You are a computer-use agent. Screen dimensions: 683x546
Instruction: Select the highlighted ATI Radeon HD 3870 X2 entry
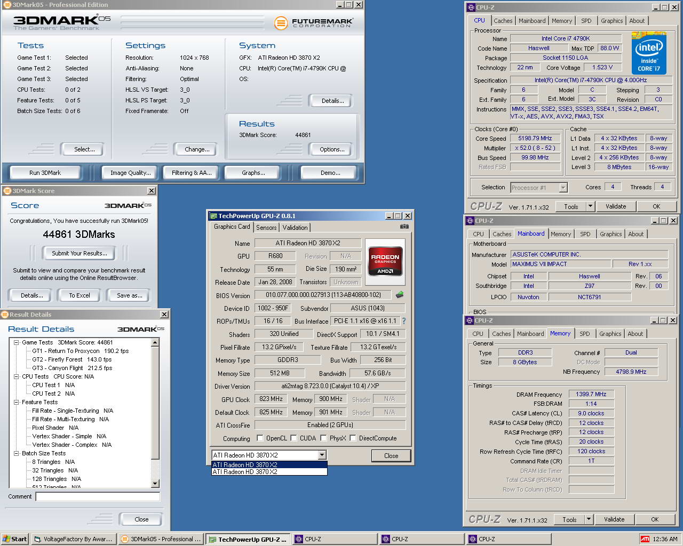click(x=269, y=464)
